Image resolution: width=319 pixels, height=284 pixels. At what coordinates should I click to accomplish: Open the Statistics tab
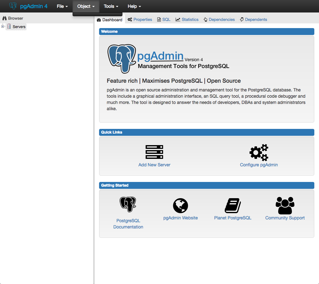(187, 19)
